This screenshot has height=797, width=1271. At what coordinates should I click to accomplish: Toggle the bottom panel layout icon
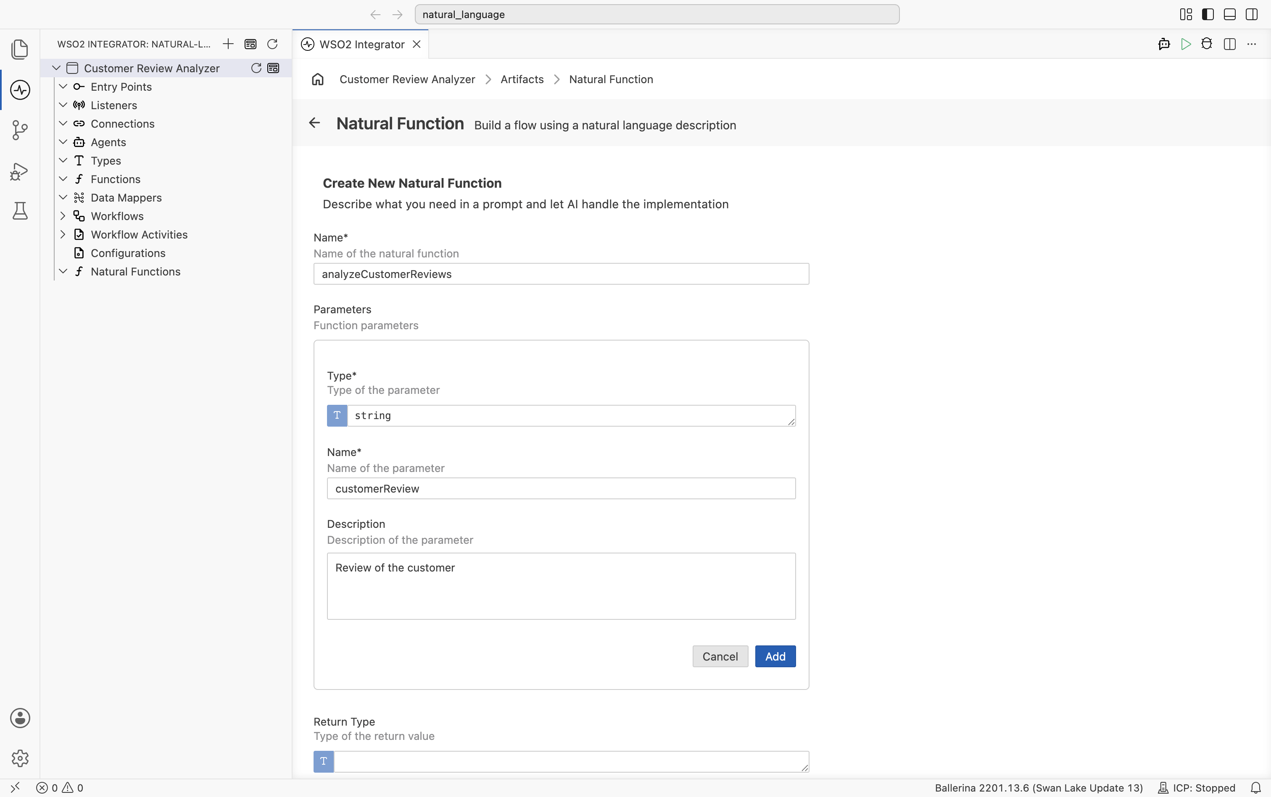coord(1229,14)
